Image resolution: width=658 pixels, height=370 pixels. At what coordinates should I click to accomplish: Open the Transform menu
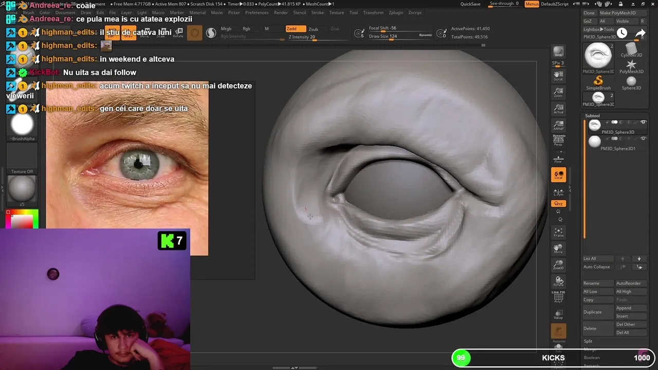point(373,12)
